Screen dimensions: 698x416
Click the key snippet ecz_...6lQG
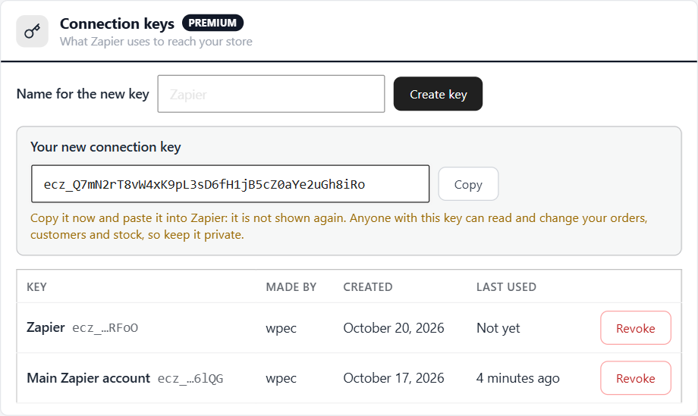(190, 378)
